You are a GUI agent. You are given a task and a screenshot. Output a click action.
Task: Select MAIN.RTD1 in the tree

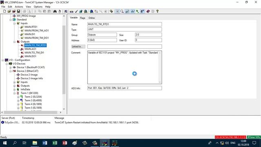click(x=31, y=27)
